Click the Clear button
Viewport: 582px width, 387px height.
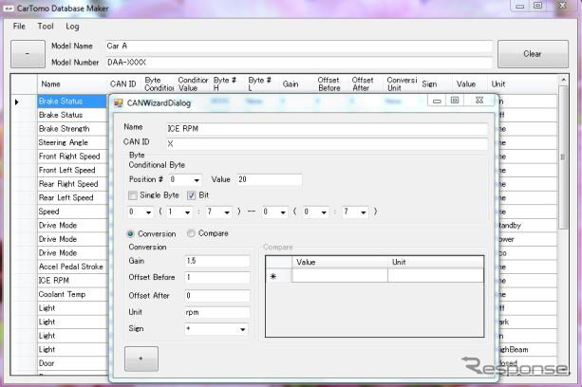(x=533, y=54)
